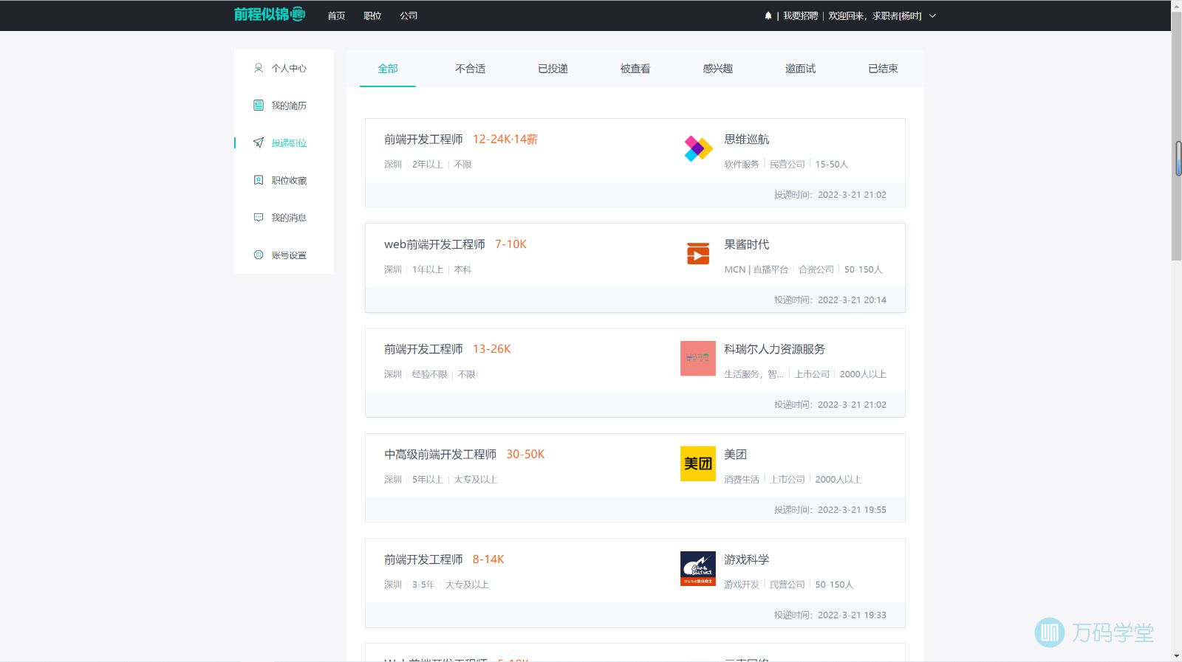1182x662 pixels.
Task: Open the 思维巡航 company name
Action: (x=746, y=139)
